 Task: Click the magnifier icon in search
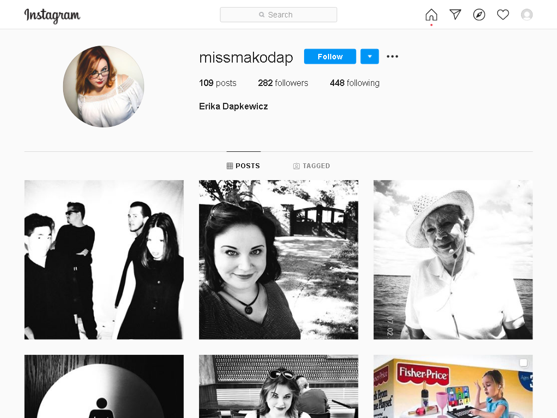[x=262, y=15]
